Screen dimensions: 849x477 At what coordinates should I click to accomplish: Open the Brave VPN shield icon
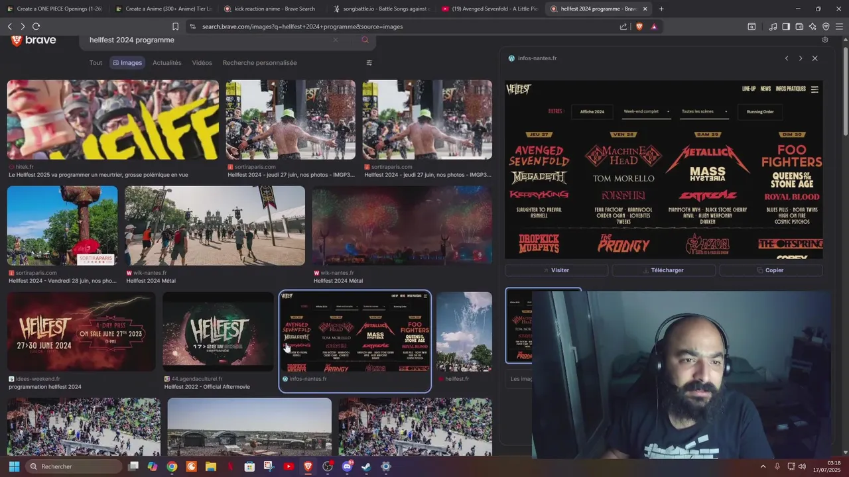[826, 26]
